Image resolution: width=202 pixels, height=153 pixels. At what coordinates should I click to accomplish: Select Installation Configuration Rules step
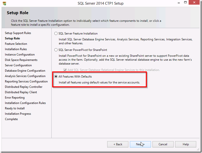pyautogui.click(x=25, y=103)
